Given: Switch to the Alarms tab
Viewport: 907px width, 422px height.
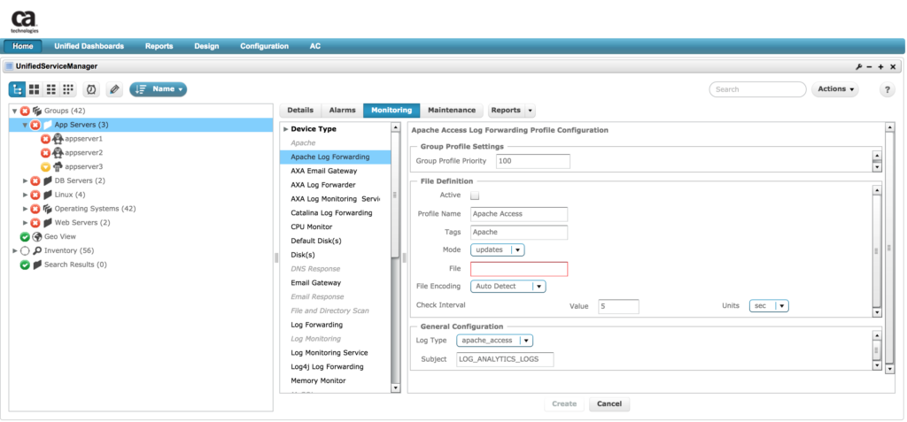Looking at the screenshot, I should point(342,111).
